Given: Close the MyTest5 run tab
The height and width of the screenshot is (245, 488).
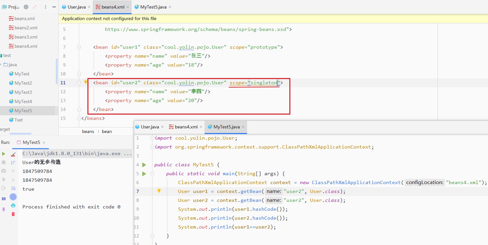Looking at the screenshot, I should point(44,143).
